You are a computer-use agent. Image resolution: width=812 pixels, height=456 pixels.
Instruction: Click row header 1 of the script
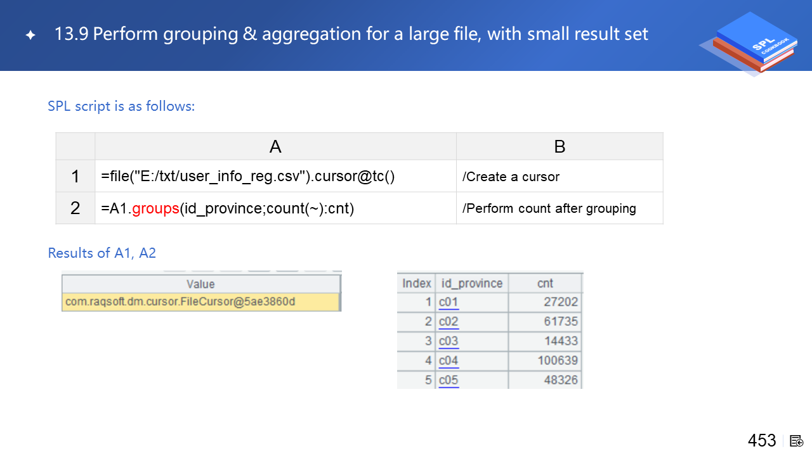[x=75, y=176]
